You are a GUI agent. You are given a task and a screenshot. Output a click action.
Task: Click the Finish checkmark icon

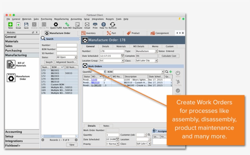pyautogui.click(x=178, y=91)
